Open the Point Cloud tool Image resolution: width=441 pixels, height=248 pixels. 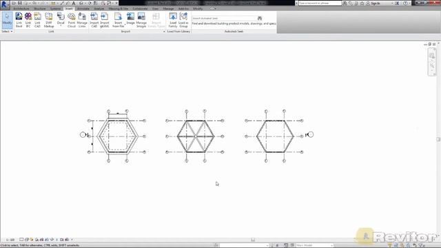click(x=72, y=20)
